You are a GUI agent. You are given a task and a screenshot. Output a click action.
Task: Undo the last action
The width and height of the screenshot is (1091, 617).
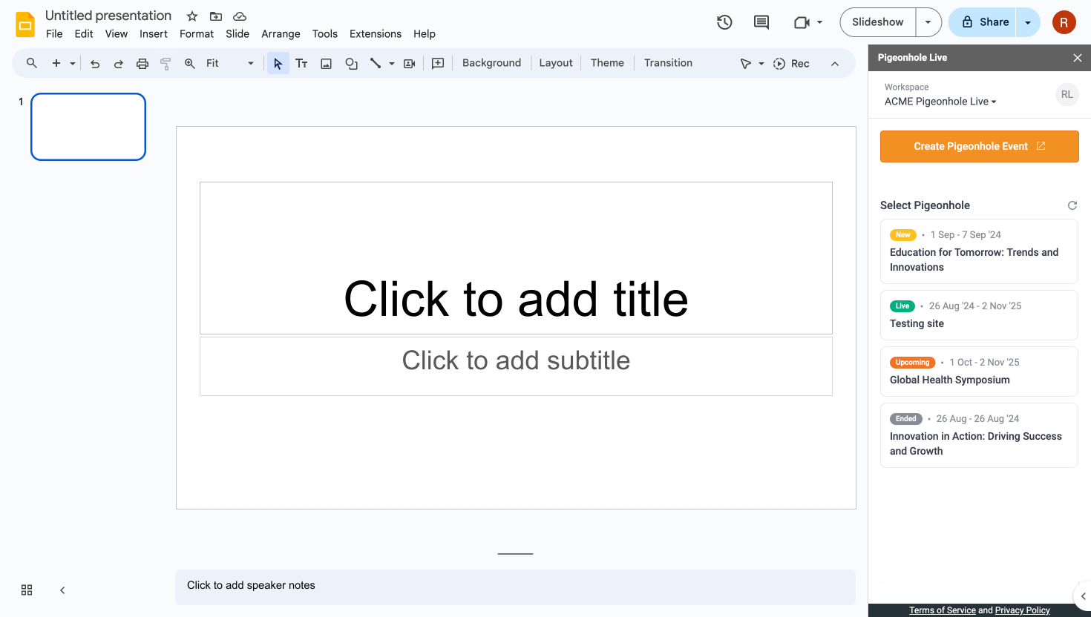[x=95, y=64]
